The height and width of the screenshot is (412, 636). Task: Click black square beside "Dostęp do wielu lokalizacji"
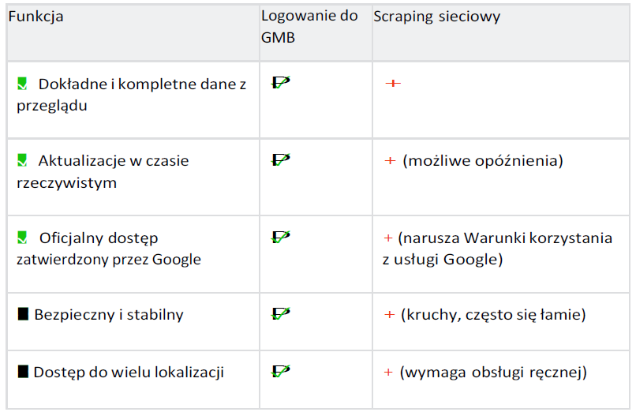[23, 371]
